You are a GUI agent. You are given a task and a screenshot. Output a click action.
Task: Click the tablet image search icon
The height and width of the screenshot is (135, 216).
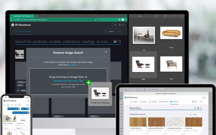198,108
